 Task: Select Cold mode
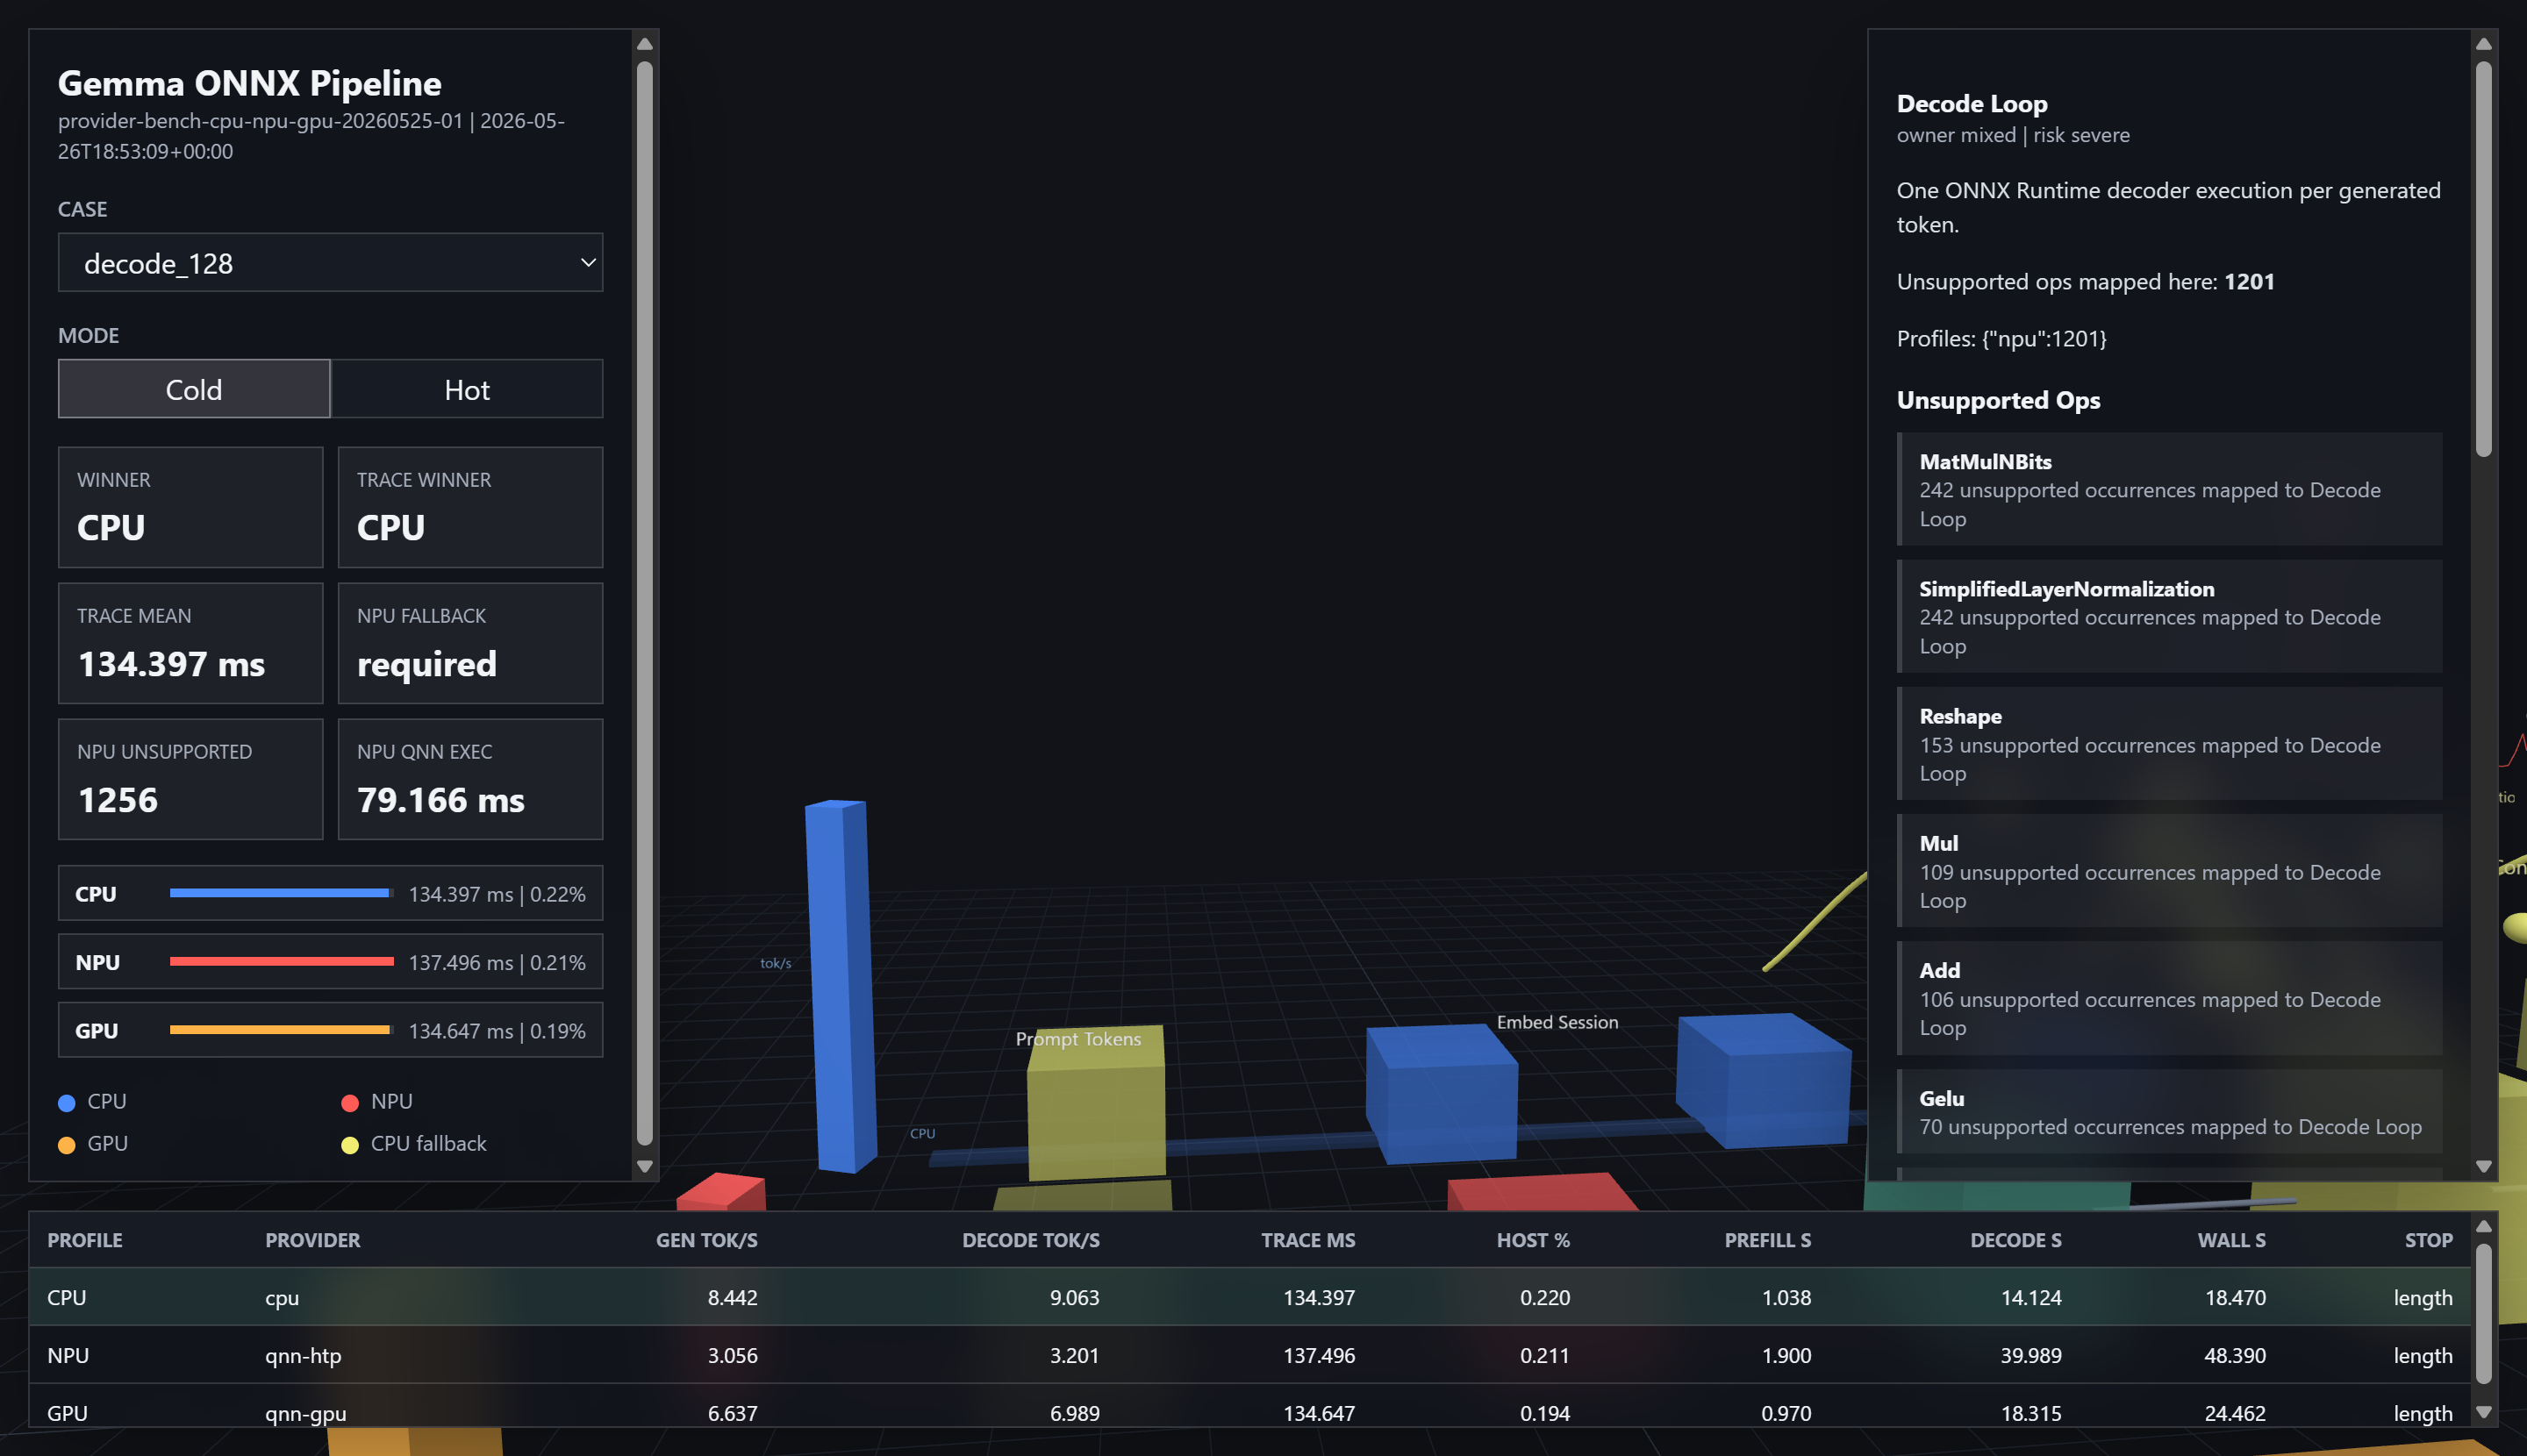(x=194, y=389)
